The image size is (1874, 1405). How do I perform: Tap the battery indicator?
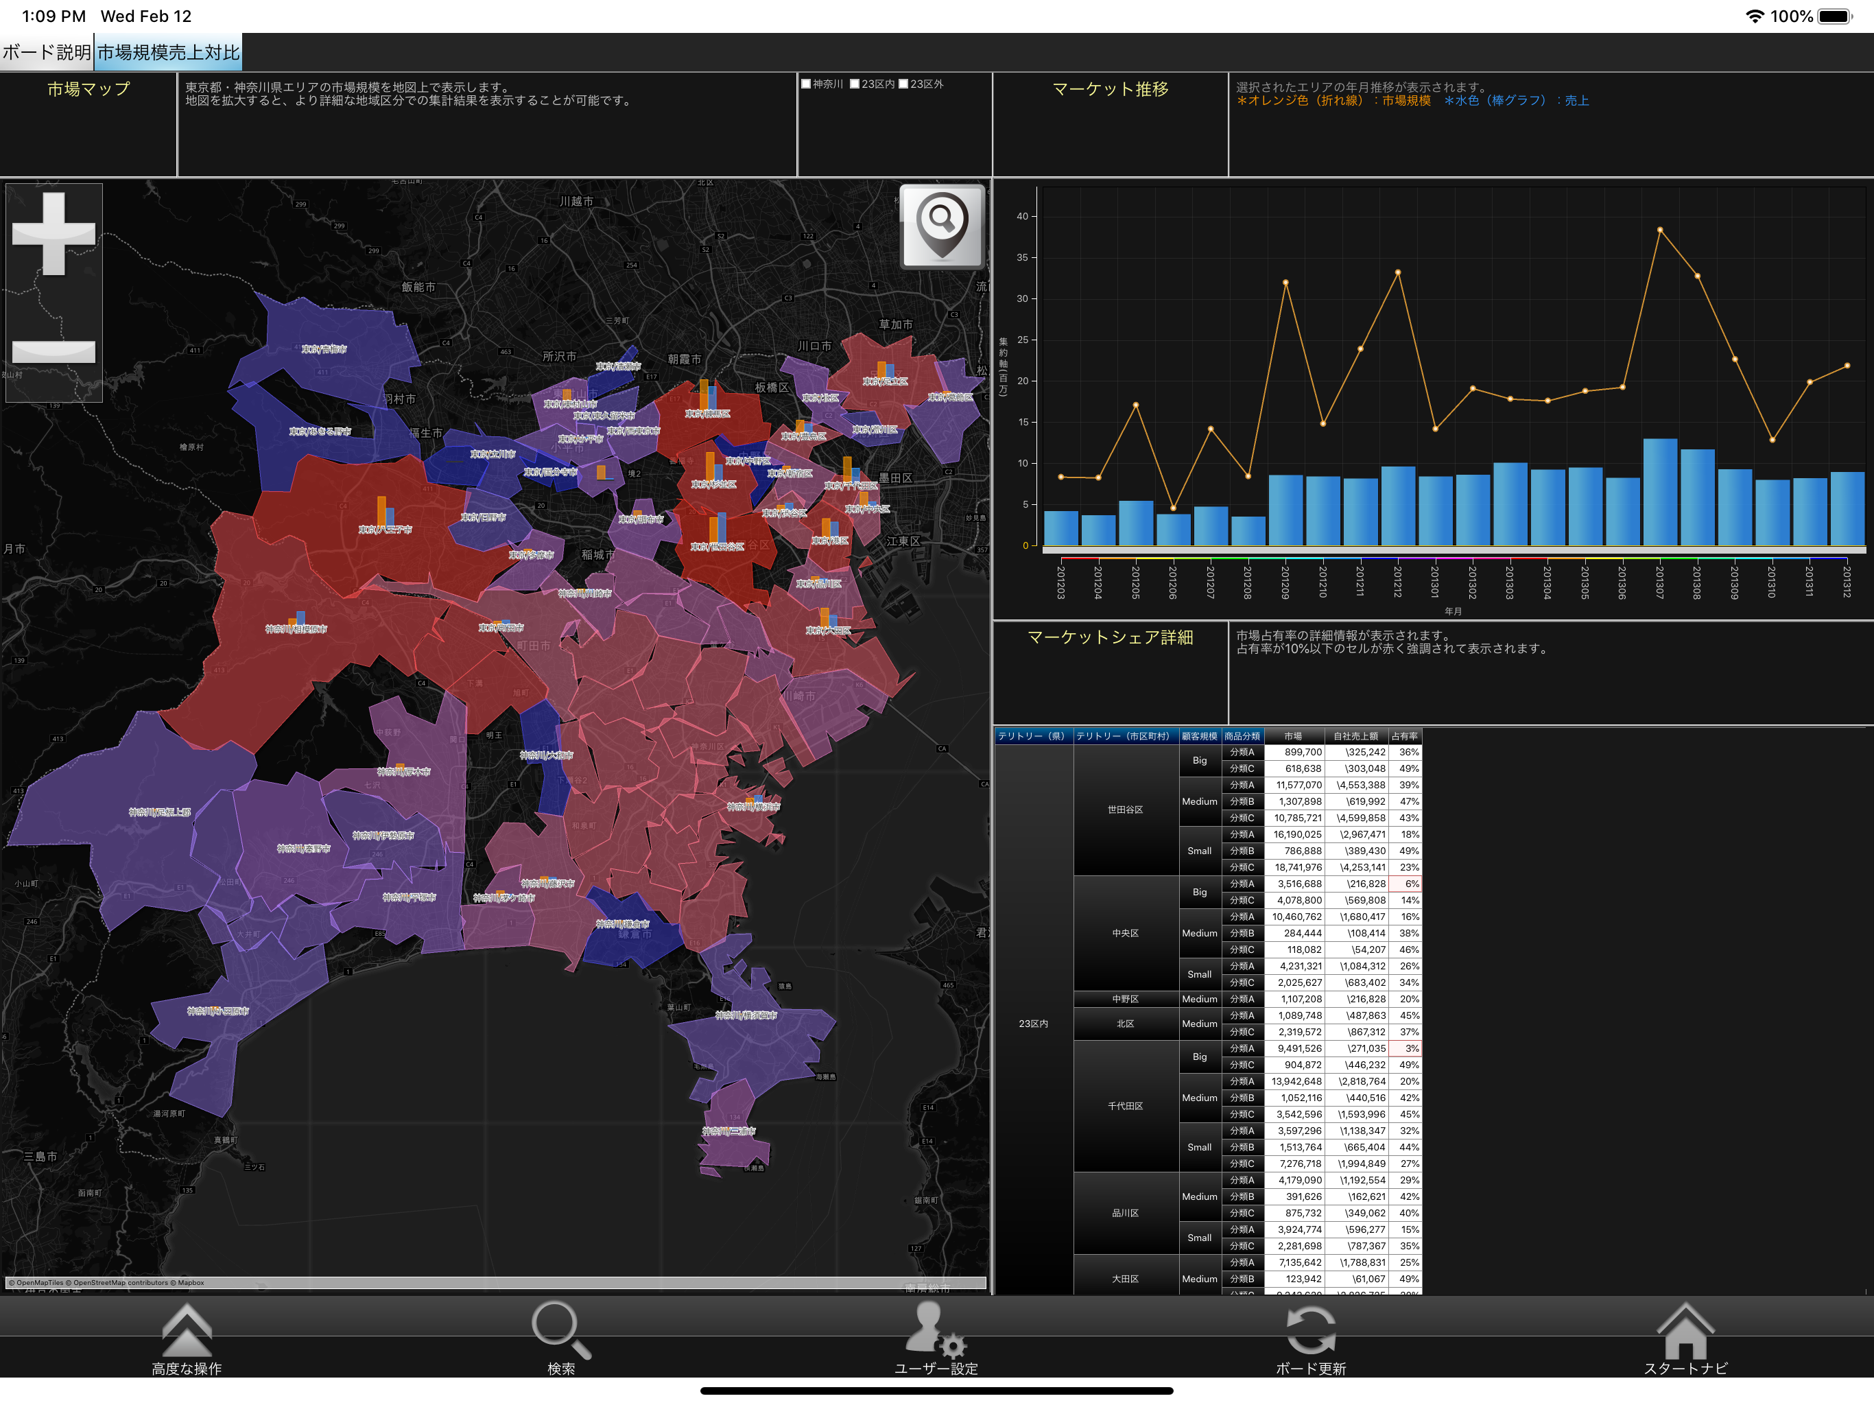(x=1835, y=16)
